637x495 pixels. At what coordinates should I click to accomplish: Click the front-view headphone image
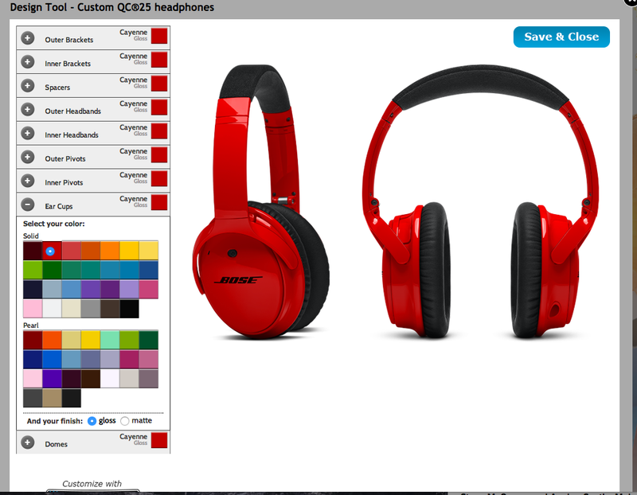coord(480,201)
